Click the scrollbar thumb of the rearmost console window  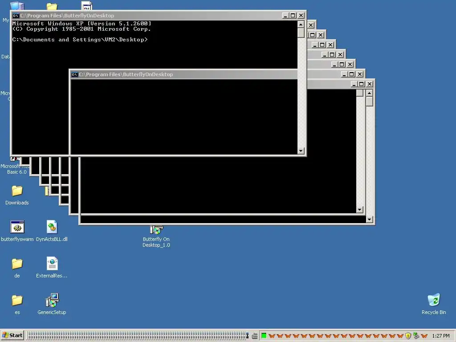pyautogui.click(x=369, y=102)
